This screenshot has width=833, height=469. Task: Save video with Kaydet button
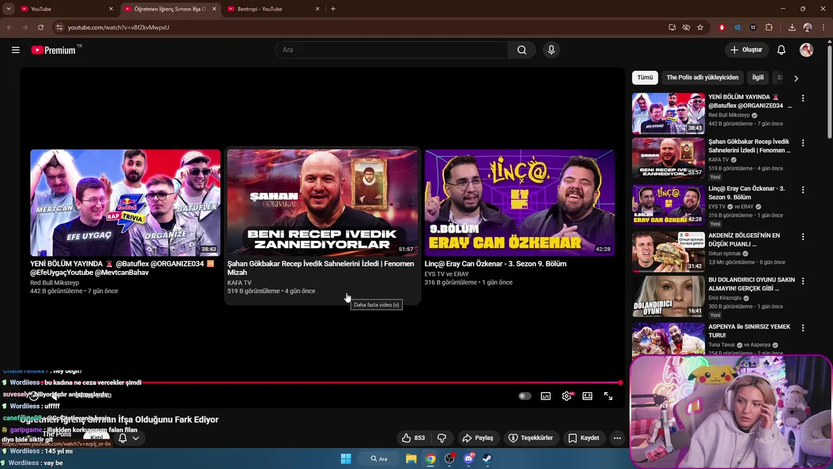[x=584, y=438]
